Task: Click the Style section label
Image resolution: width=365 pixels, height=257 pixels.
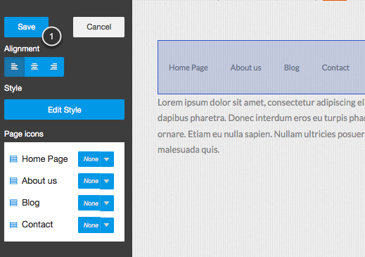Action: pyautogui.click(x=13, y=88)
